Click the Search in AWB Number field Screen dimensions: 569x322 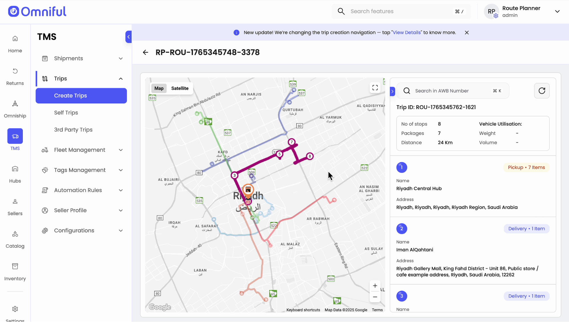pos(452,91)
